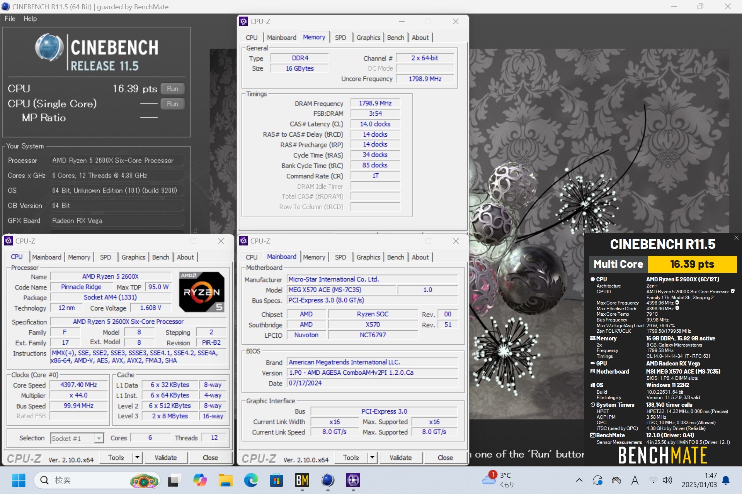The image size is (742, 494).
Task: Click the taskbar search box
Action: tap(97, 480)
